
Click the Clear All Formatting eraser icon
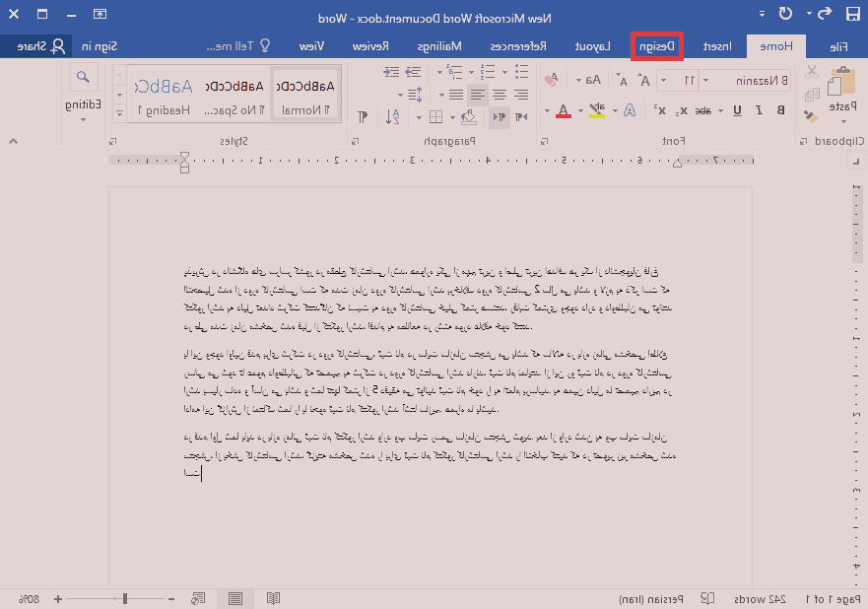pyautogui.click(x=552, y=80)
